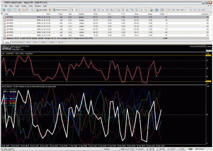Toggle Auto Scroll chart button
213x151 pixels.
[142, 10]
